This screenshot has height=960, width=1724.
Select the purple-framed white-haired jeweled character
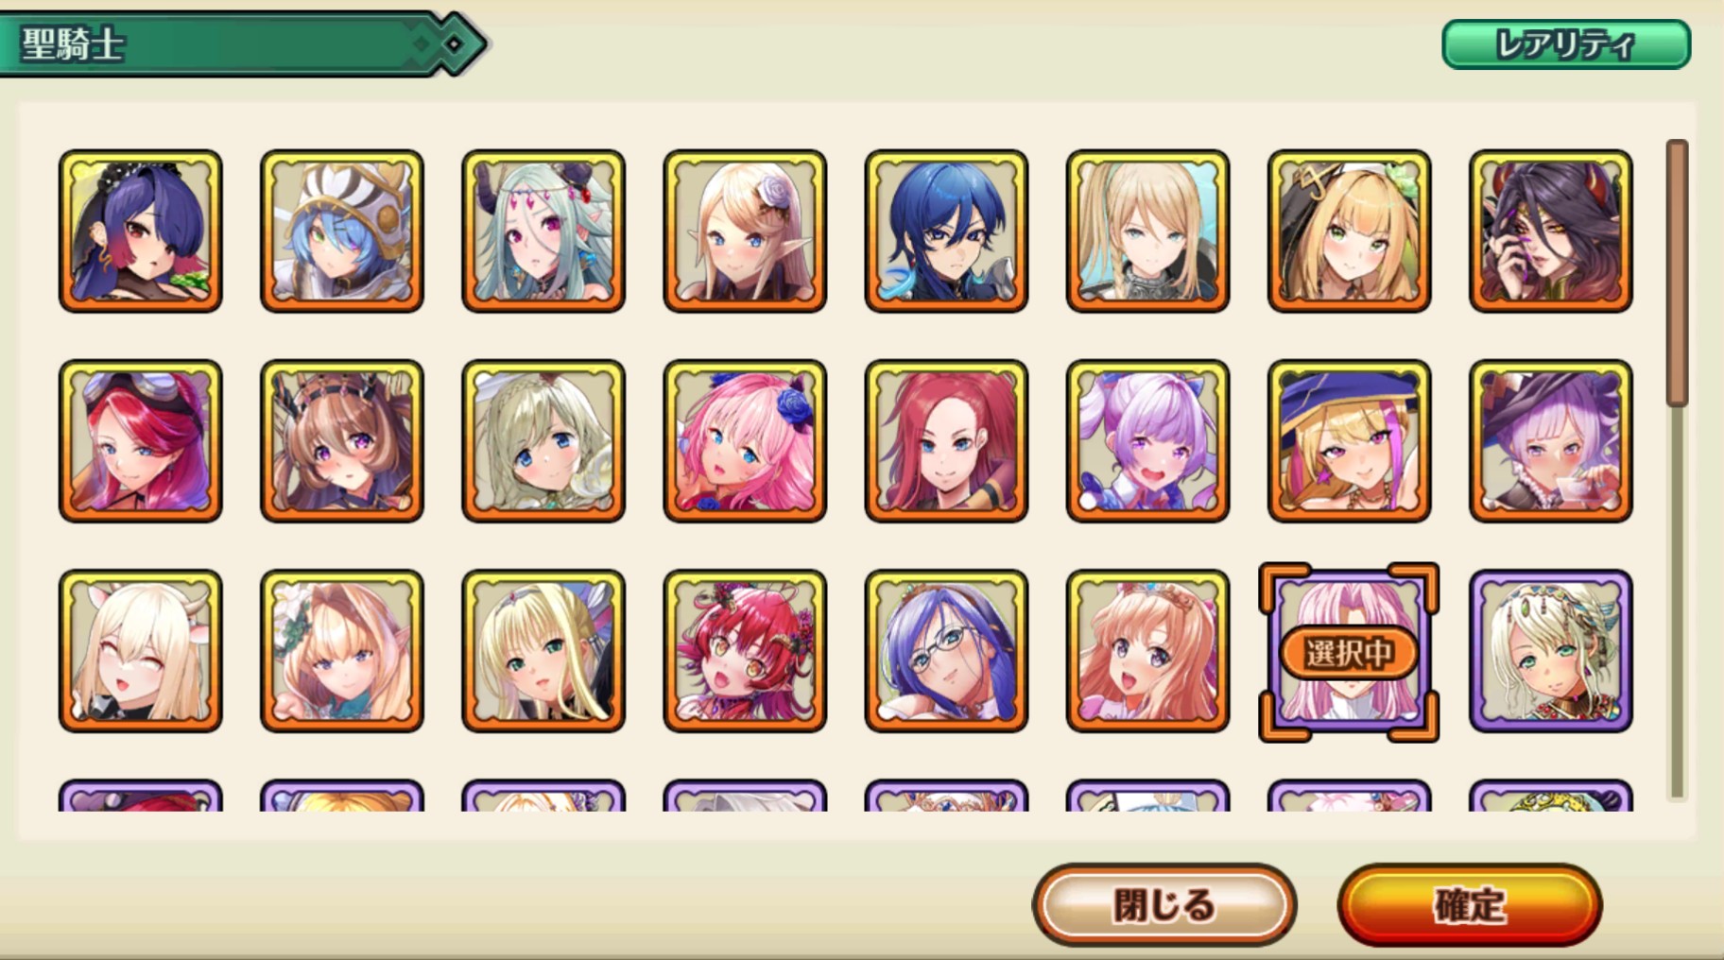click(1551, 650)
